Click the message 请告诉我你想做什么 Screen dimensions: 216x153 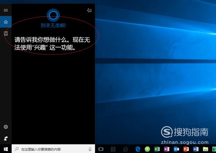(41, 40)
